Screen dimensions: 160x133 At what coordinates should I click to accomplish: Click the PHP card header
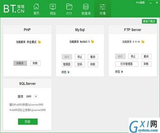(27, 30)
